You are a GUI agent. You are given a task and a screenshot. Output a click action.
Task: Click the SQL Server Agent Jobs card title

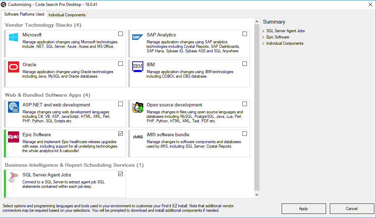[47, 175]
